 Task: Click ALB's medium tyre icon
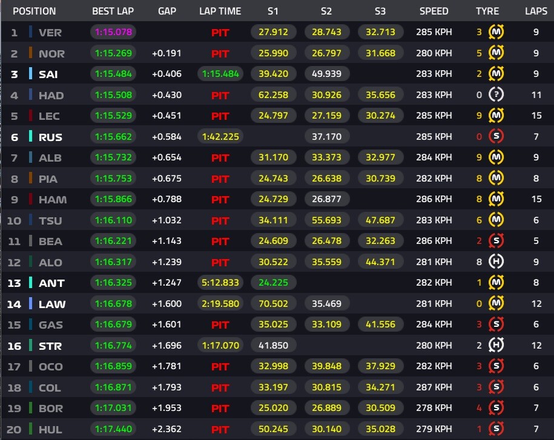tap(496, 157)
